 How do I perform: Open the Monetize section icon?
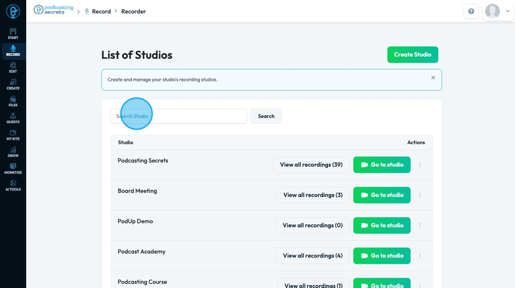pos(13,168)
